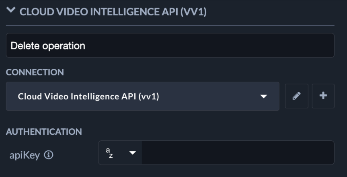This screenshot has height=177, width=347.
Task: Click the AUTHENTICATION section label
Action: pos(44,132)
